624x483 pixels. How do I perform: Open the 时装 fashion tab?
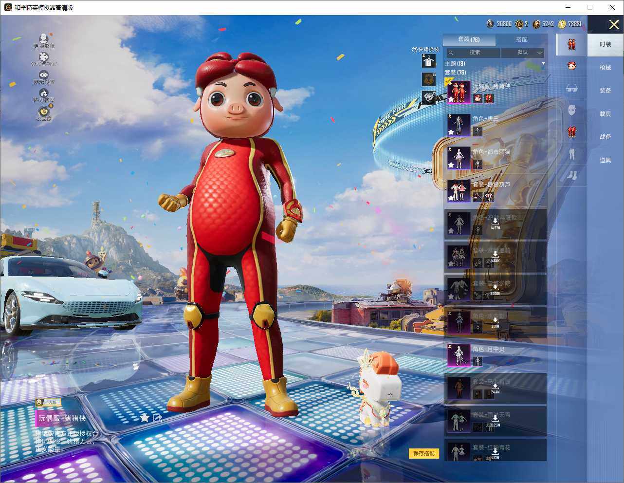click(606, 44)
